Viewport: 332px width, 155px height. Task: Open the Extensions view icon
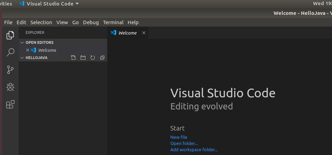[x=10, y=104]
